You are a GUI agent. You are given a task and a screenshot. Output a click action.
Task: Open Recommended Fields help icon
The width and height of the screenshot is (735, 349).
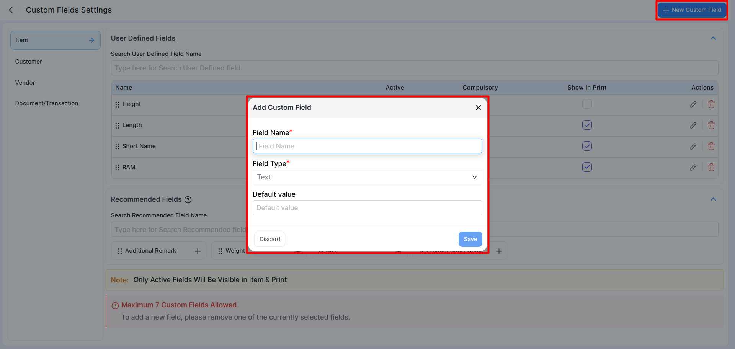pyautogui.click(x=188, y=200)
